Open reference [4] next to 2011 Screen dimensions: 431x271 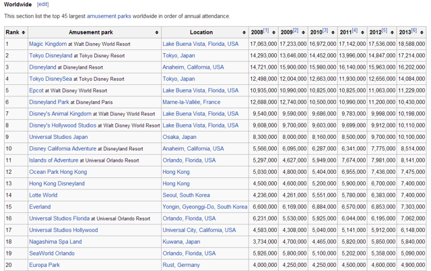click(355, 30)
